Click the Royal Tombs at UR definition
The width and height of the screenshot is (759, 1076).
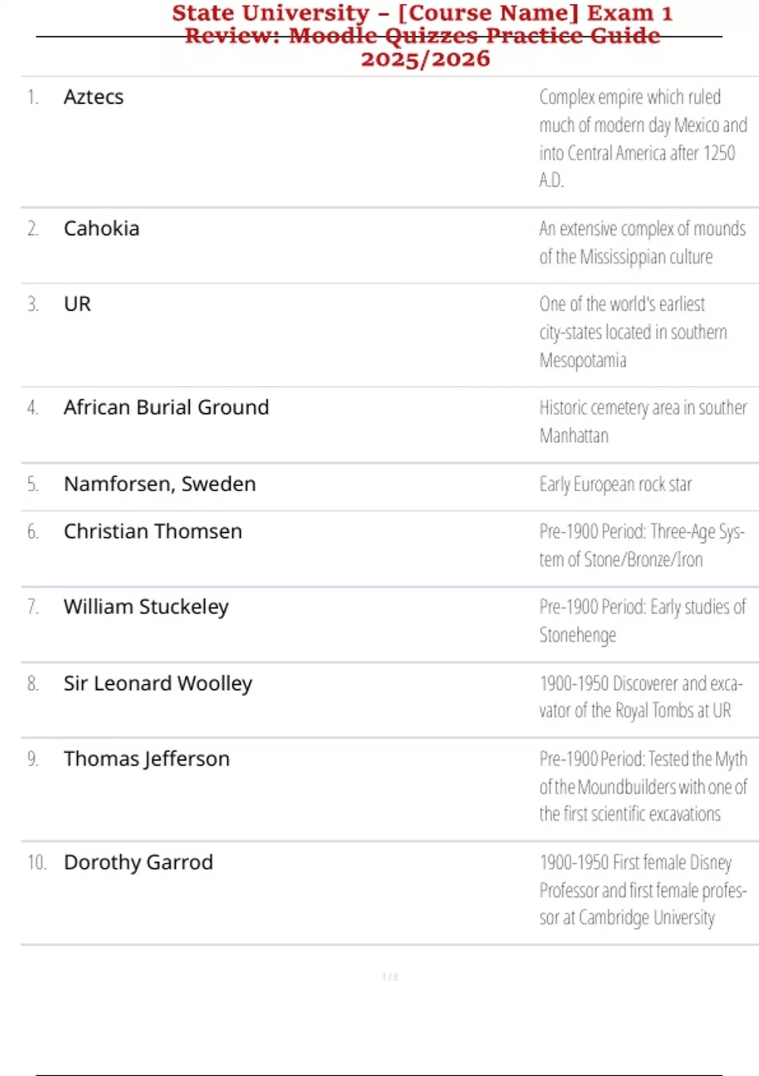tap(640, 697)
